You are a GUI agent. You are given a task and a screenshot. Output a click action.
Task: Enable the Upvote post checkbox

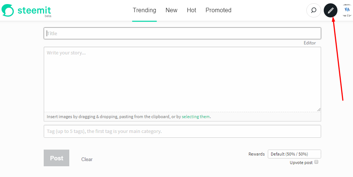316,162
